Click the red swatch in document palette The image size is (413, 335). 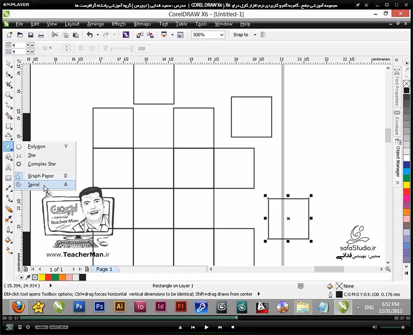pos(49,277)
